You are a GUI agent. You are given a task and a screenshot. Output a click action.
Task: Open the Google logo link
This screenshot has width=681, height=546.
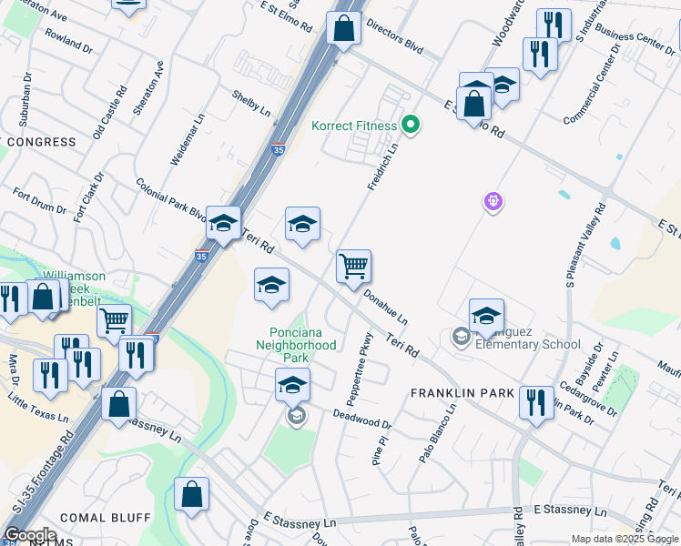(30, 534)
